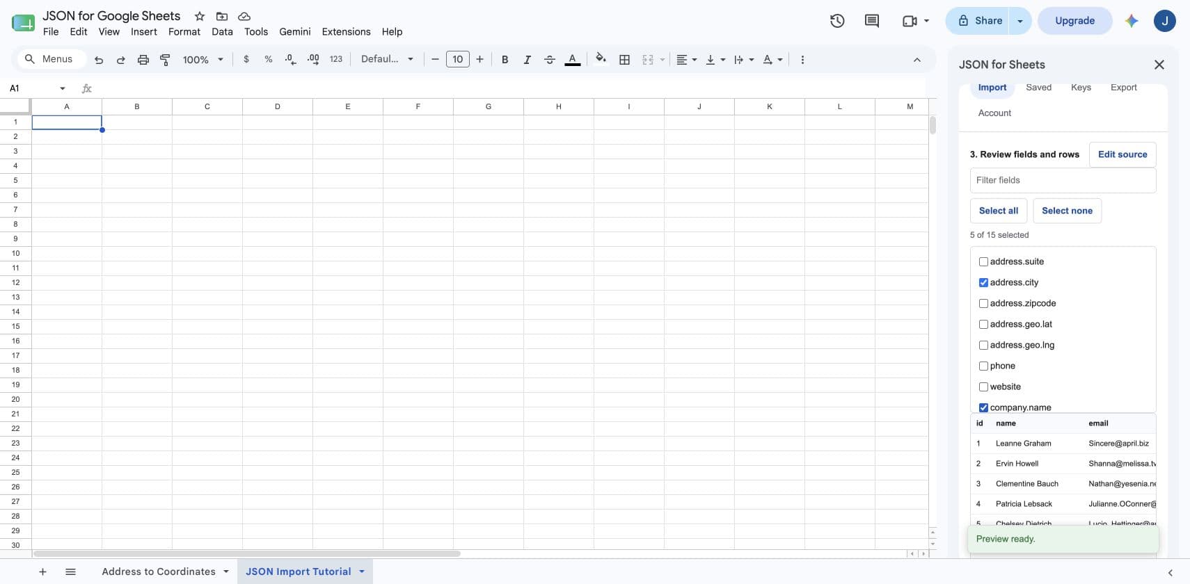
Task: Check the address.zipcode field
Action: coord(983,304)
